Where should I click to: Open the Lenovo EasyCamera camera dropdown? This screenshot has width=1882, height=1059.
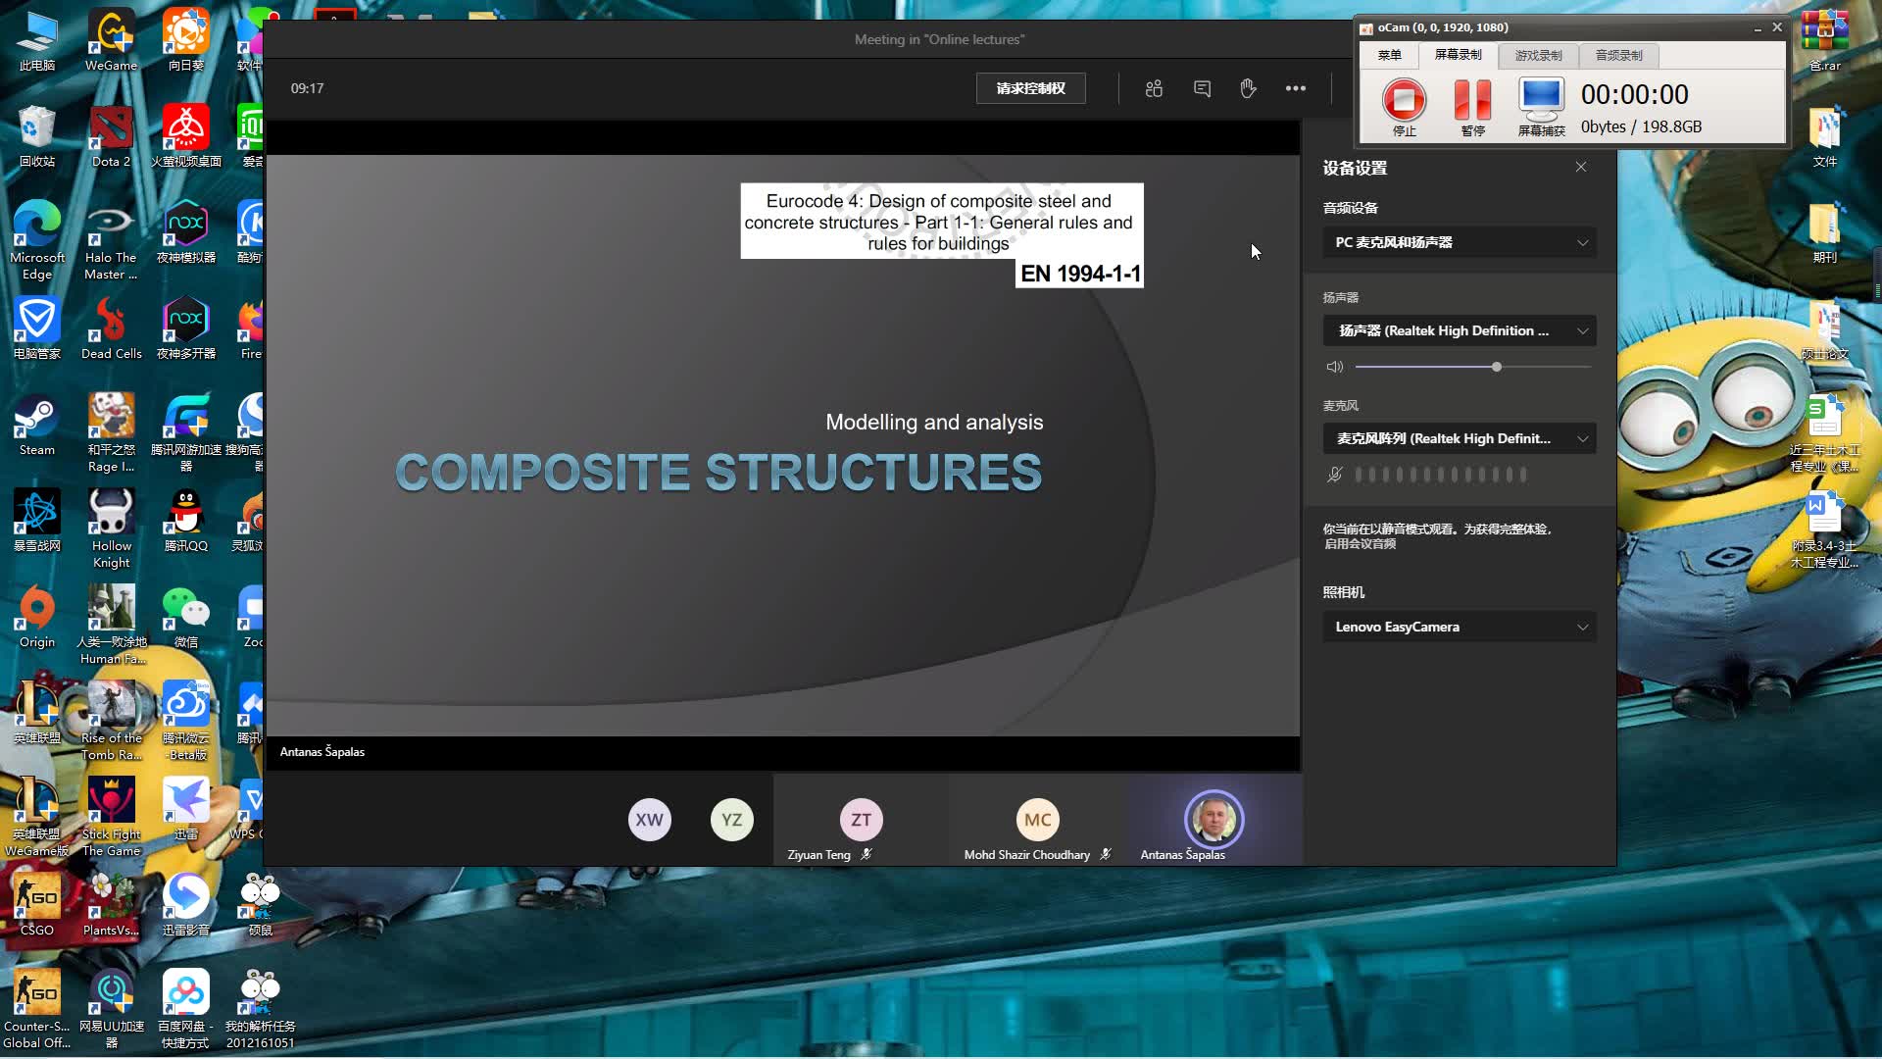coord(1459,627)
